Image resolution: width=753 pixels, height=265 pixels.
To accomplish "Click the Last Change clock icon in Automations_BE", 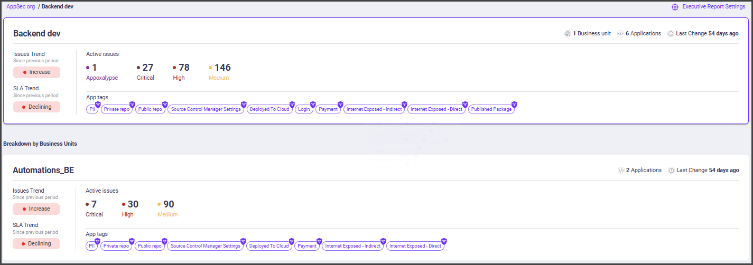I will tap(672, 171).
